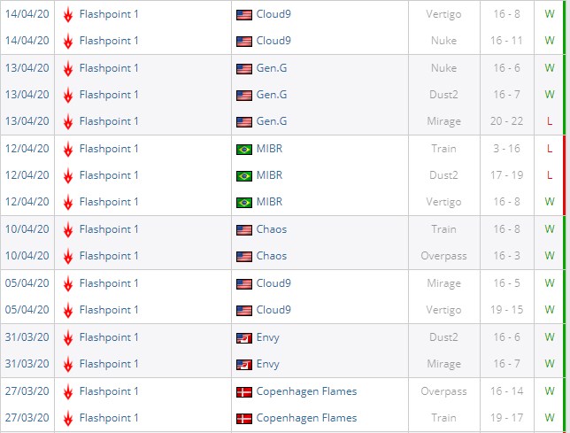Viewport: 570px width, 433px height.
Task: Open Flashpoint 1 event link in Gen.G Mirage row
Action: [109, 121]
